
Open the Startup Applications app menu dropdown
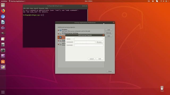pos(17,1)
